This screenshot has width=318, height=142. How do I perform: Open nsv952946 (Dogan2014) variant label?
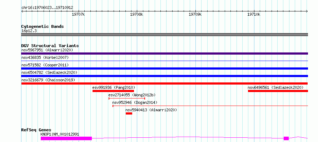(135, 102)
